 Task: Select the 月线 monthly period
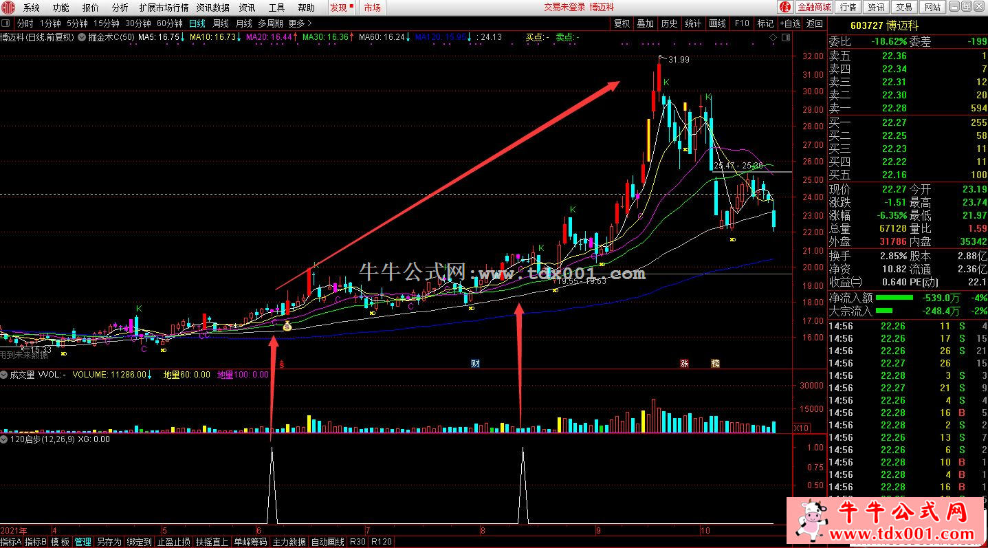tap(243, 23)
